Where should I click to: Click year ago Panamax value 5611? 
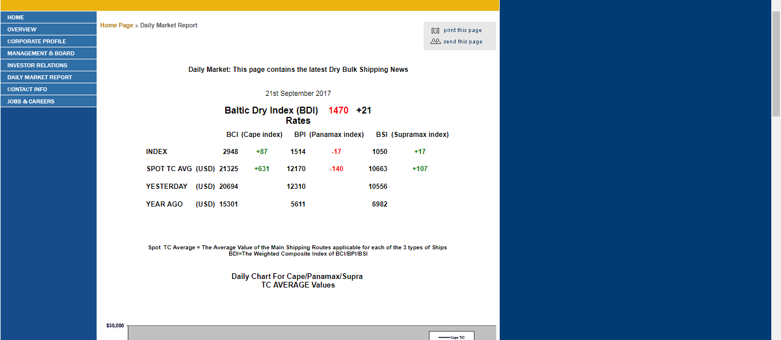(298, 204)
